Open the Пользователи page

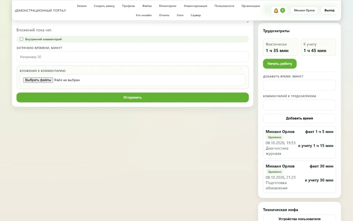[224, 6]
